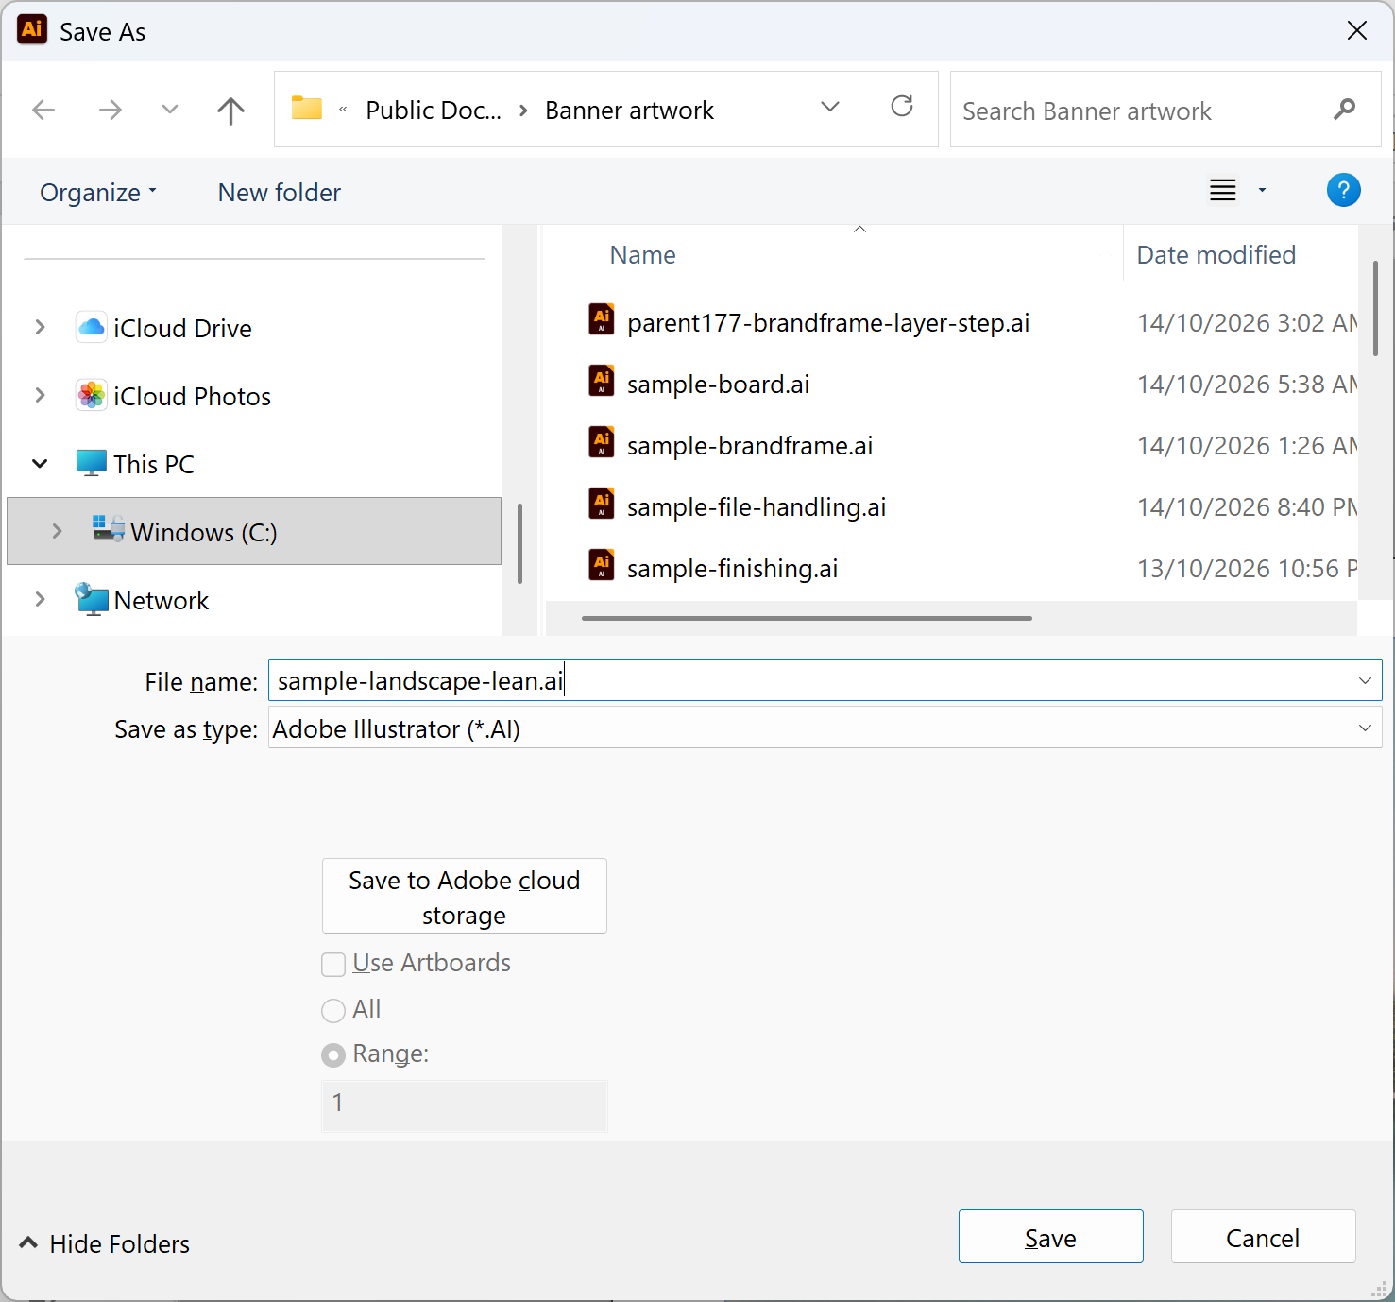
Task: Click New folder in the toolbar
Action: pyautogui.click(x=280, y=193)
